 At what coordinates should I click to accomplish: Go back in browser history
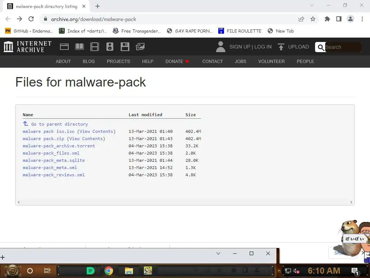(x=8, y=19)
